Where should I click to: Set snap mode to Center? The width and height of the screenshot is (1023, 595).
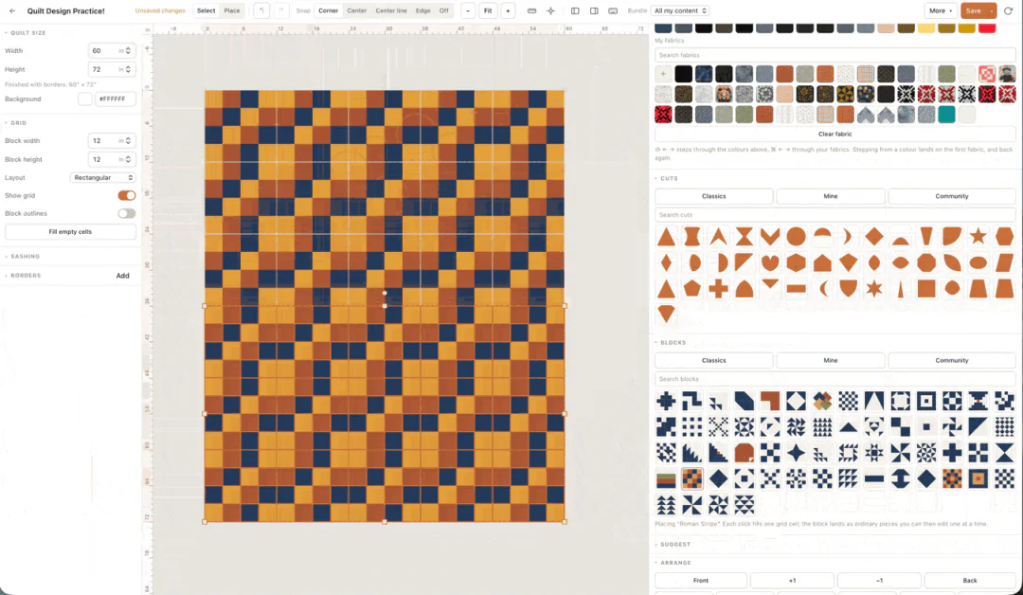click(x=357, y=10)
